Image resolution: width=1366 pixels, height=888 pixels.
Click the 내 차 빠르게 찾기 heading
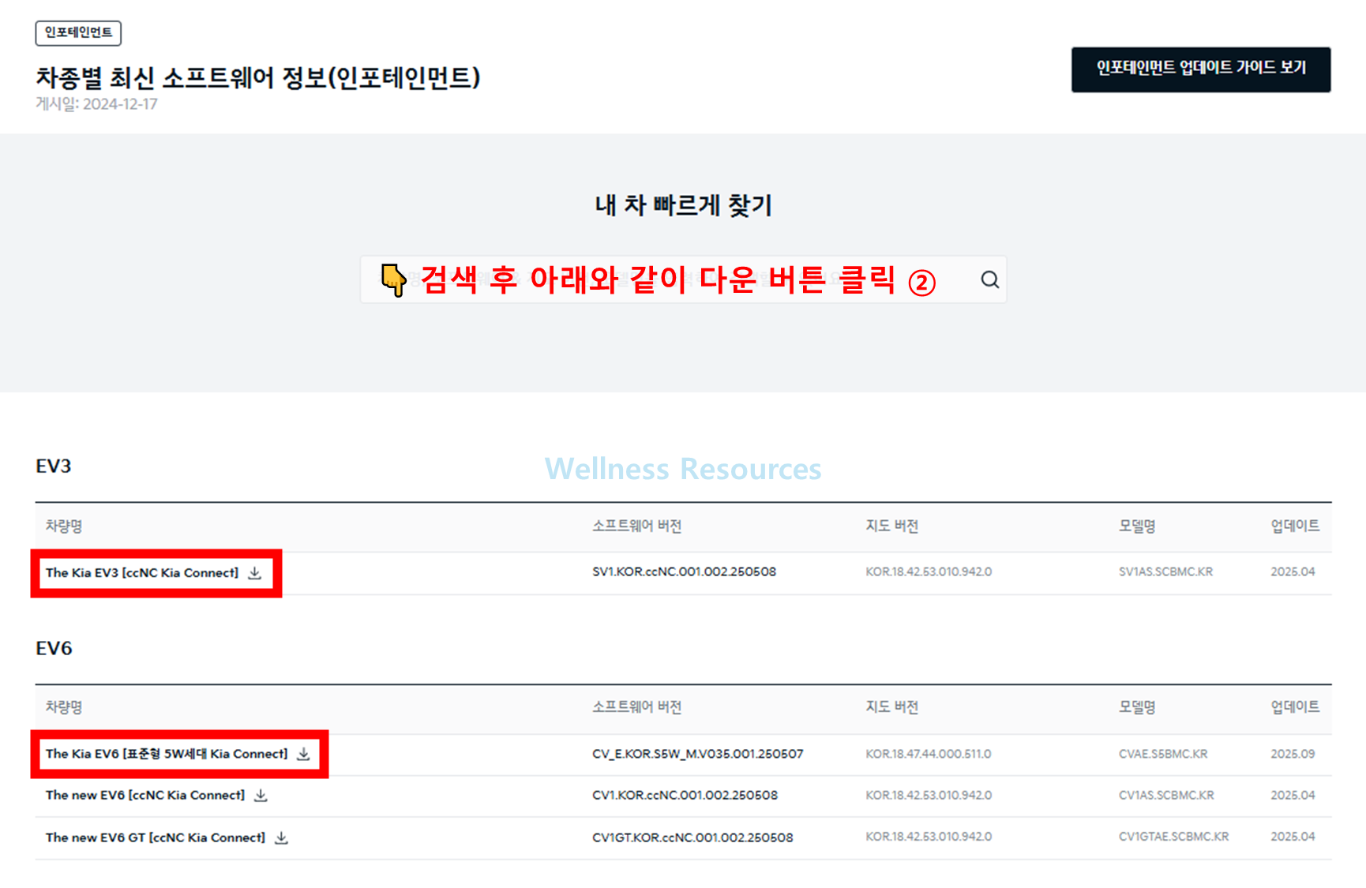coord(683,206)
